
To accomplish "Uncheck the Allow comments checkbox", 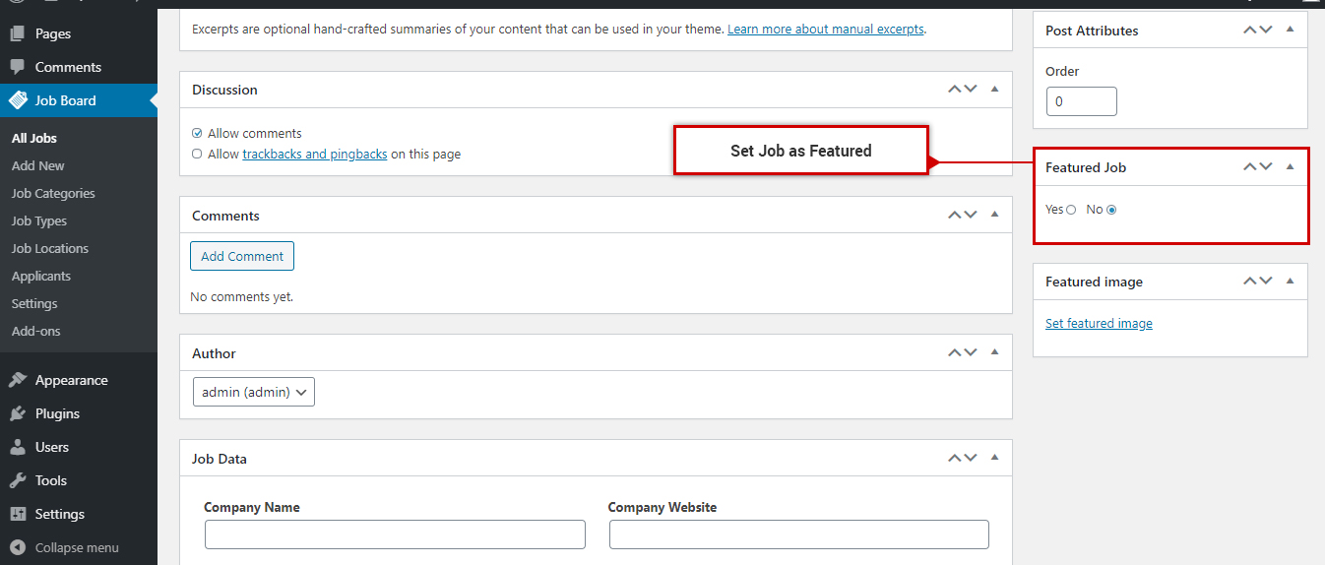I will point(197,133).
